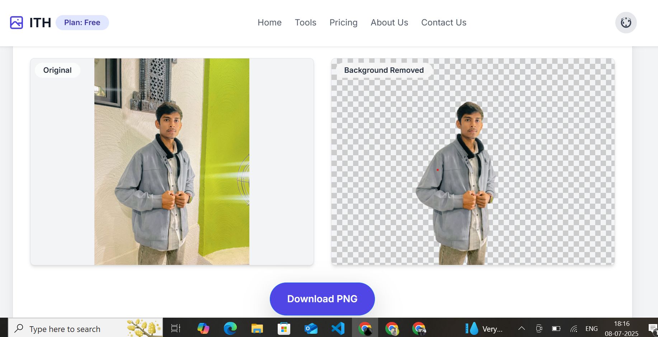
Task: Navigate to About Us
Action: [x=389, y=23]
